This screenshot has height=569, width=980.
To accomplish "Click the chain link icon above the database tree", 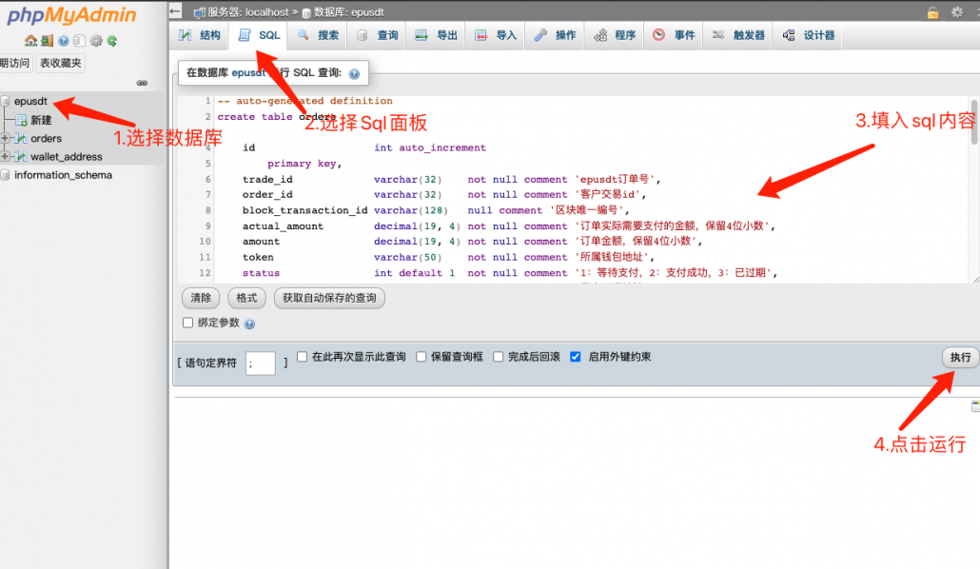I will tap(142, 83).
